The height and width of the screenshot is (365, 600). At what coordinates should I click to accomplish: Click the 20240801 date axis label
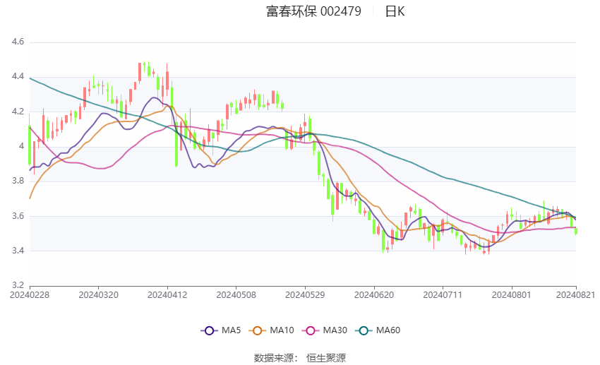tap(512, 294)
